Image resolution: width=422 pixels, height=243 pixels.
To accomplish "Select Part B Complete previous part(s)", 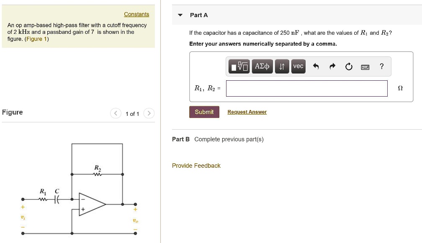I will 218,139.
